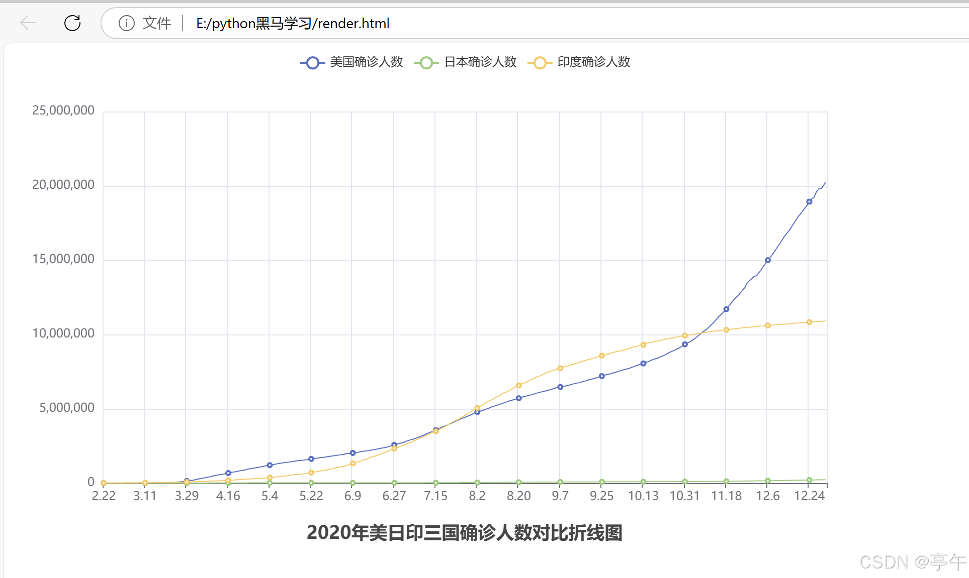Click the chart title text
Viewport: 969px width, 578px height.
[x=464, y=533]
